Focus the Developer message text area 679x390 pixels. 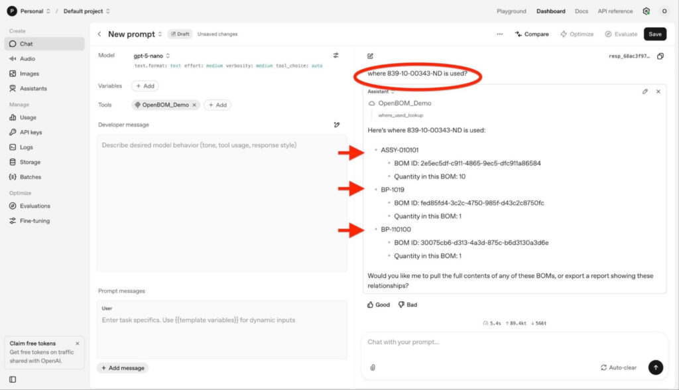[x=221, y=203]
